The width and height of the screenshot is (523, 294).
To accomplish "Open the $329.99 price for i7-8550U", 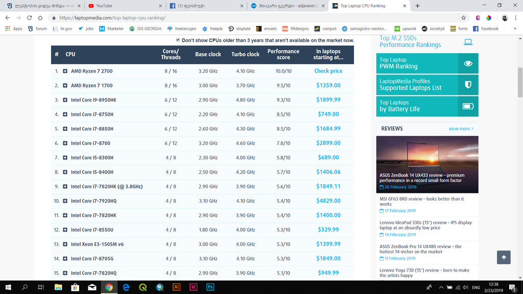I will [328, 229].
